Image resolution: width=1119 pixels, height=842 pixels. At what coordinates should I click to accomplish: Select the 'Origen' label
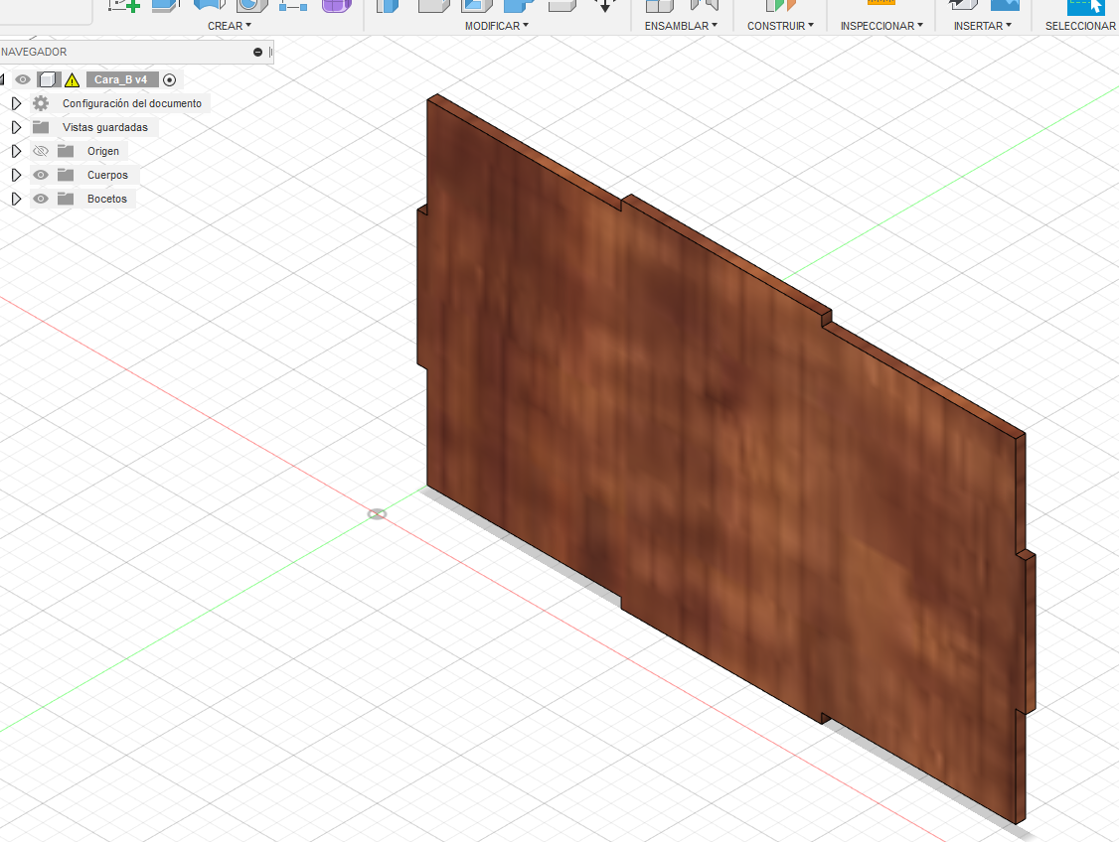[x=102, y=151]
